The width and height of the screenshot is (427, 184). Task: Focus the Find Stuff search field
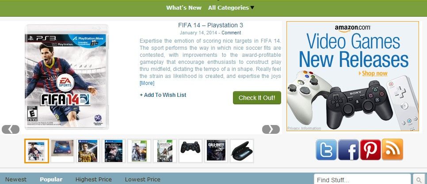pos(362,180)
